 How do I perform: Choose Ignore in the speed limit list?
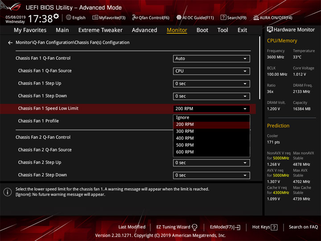pyautogui.click(x=211, y=118)
